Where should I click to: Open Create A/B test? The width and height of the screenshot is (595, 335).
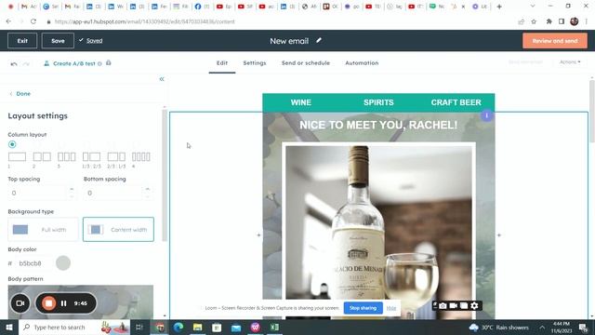tap(74, 63)
